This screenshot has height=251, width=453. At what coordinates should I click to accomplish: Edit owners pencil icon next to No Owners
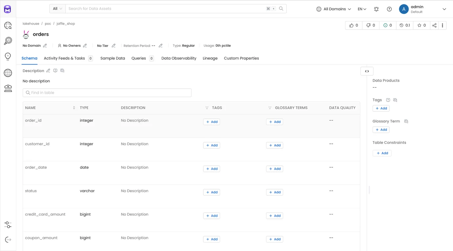pos(85,46)
